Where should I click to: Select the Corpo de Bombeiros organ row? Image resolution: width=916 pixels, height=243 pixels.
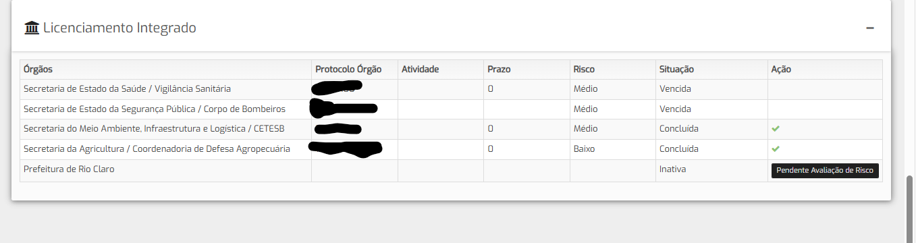(451, 109)
